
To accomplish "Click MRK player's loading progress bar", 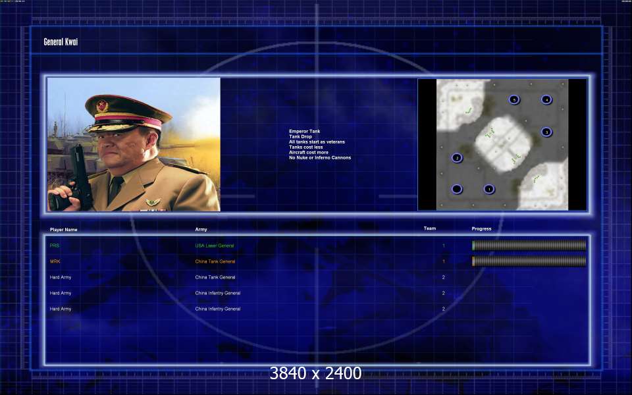I will (529, 261).
